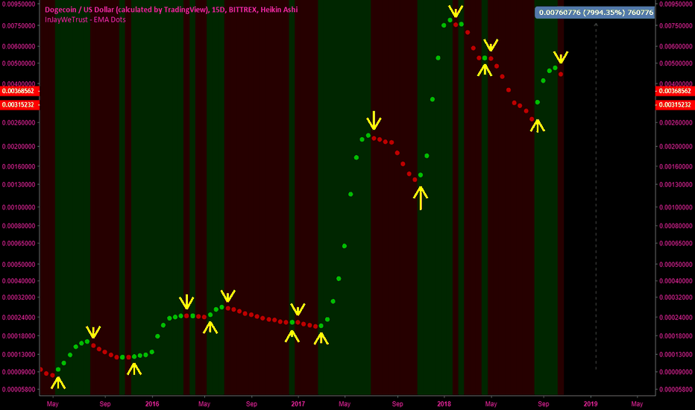Image resolution: width=695 pixels, height=410 pixels.
Task: Click the 2017 label on the time axis
Action: point(298,404)
